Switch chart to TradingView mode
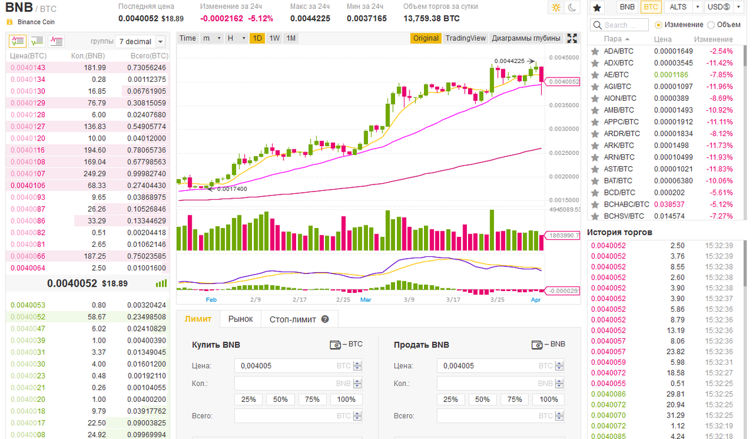The height and width of the screenshot is (439, 756). click(x=466, y=38)
